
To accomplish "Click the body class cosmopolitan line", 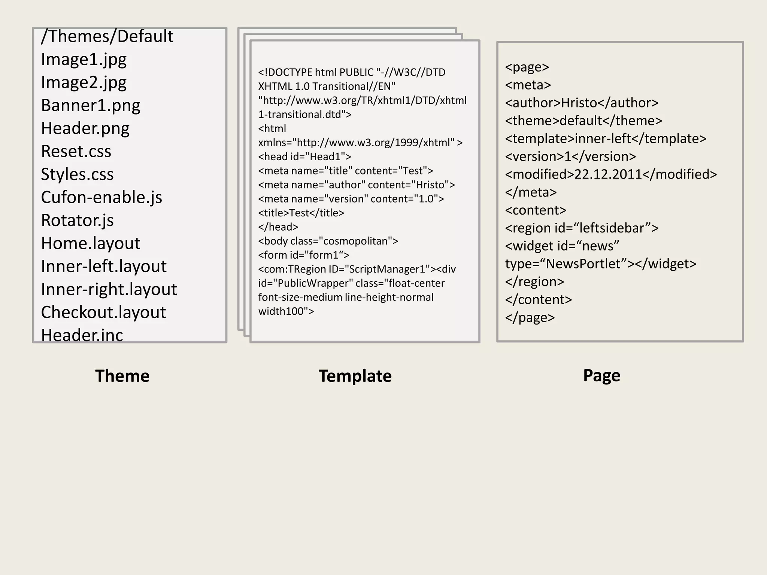I will point(328,241).
